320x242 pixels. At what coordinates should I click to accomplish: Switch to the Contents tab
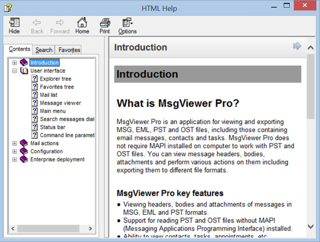click(x=19, y=49)
